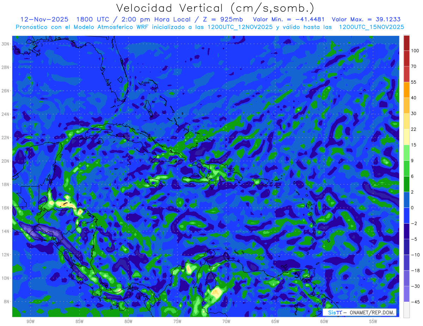Click the color bar label "15"
Screen dimensions: 423x326
[414, 145]
